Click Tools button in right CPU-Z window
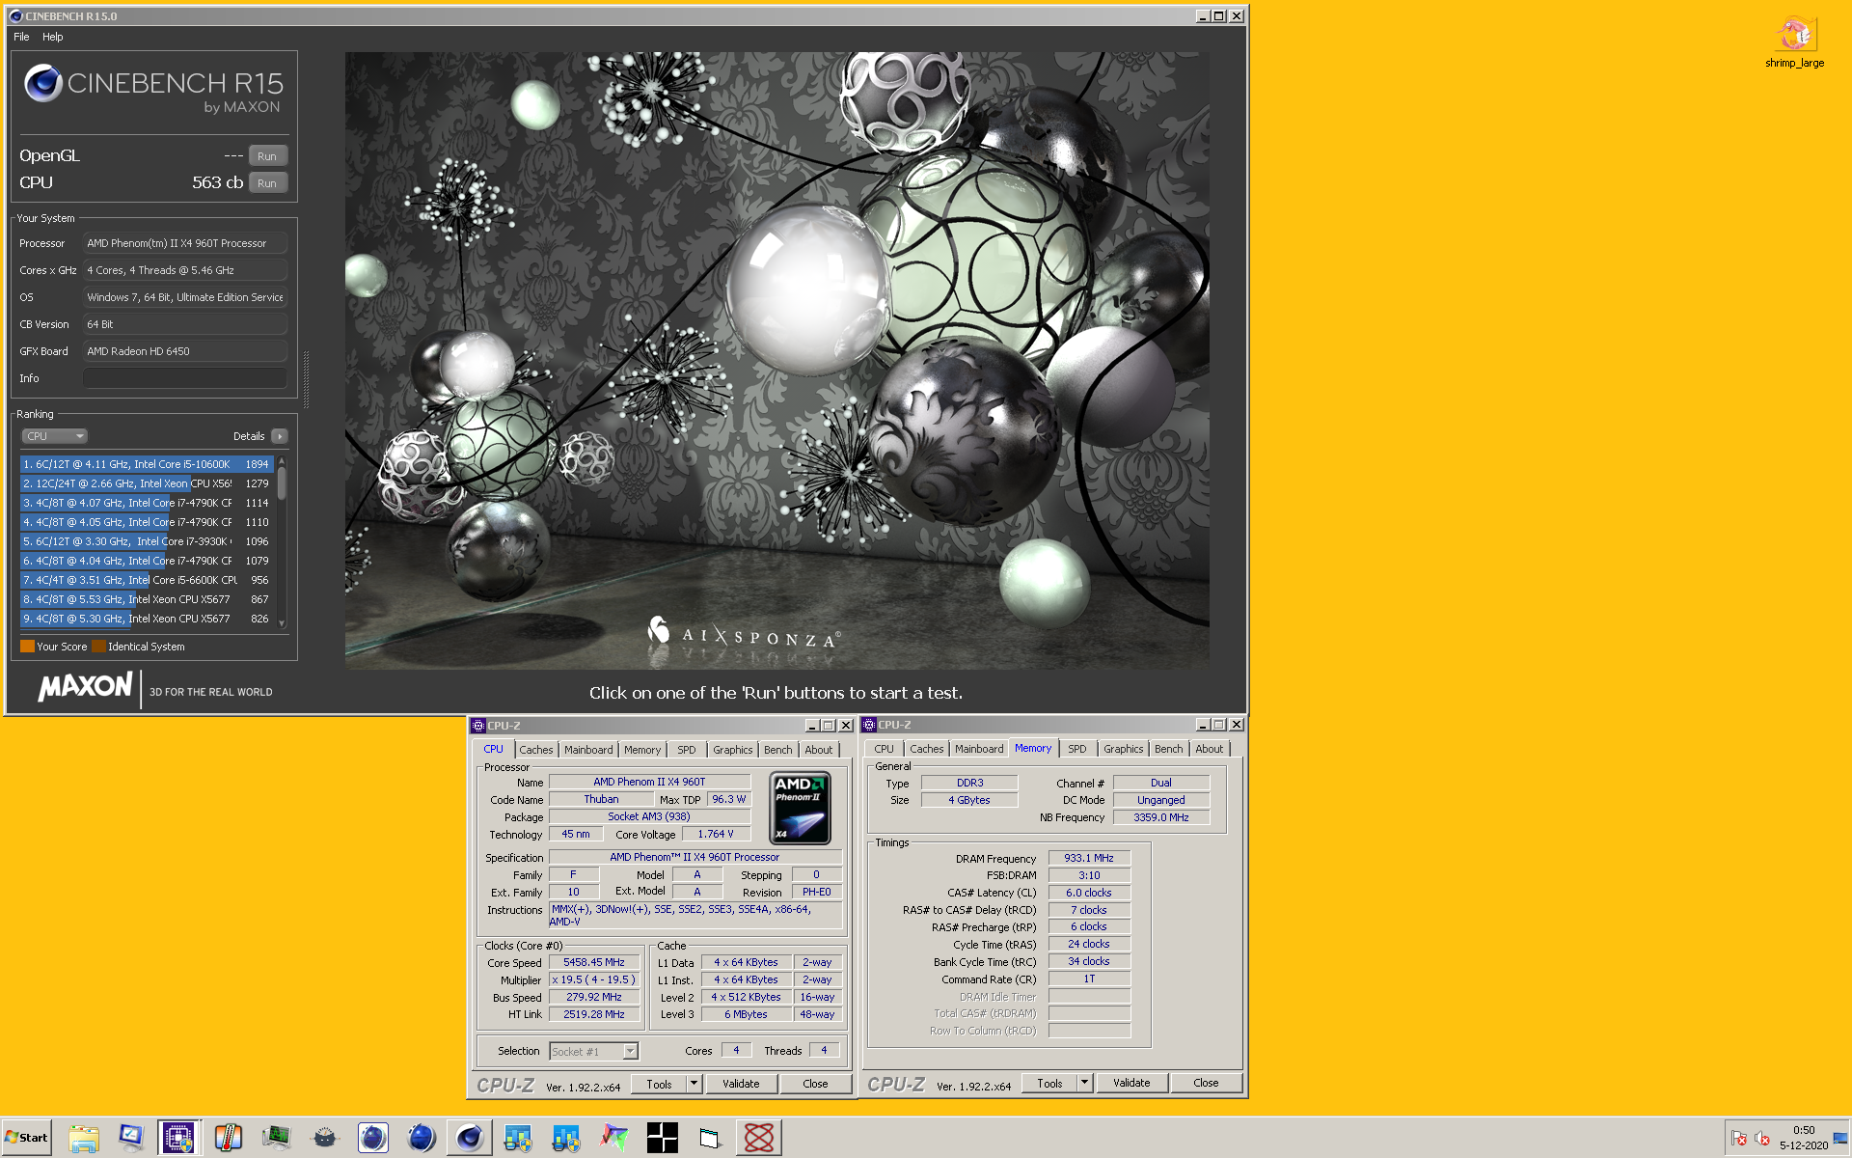Image resolution: width=1852 pixels, height=1158 pixels. pyautogui.click(x=1049, y=1084)
